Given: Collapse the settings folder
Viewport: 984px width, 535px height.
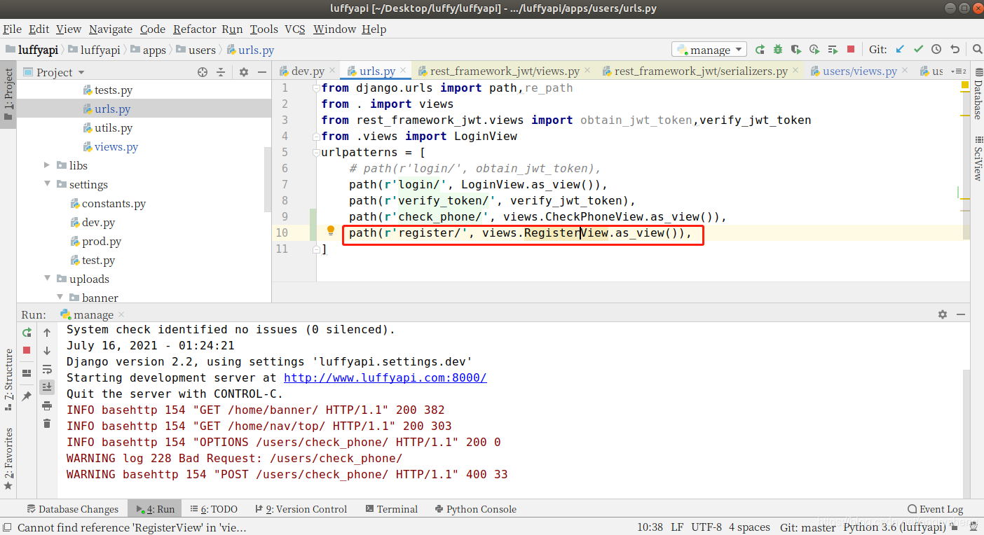Looking at the screenshot, I should coord(47,184).
